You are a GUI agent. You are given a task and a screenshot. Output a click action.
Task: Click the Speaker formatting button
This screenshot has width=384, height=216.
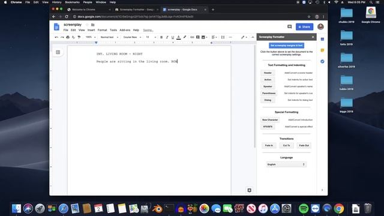268,86
